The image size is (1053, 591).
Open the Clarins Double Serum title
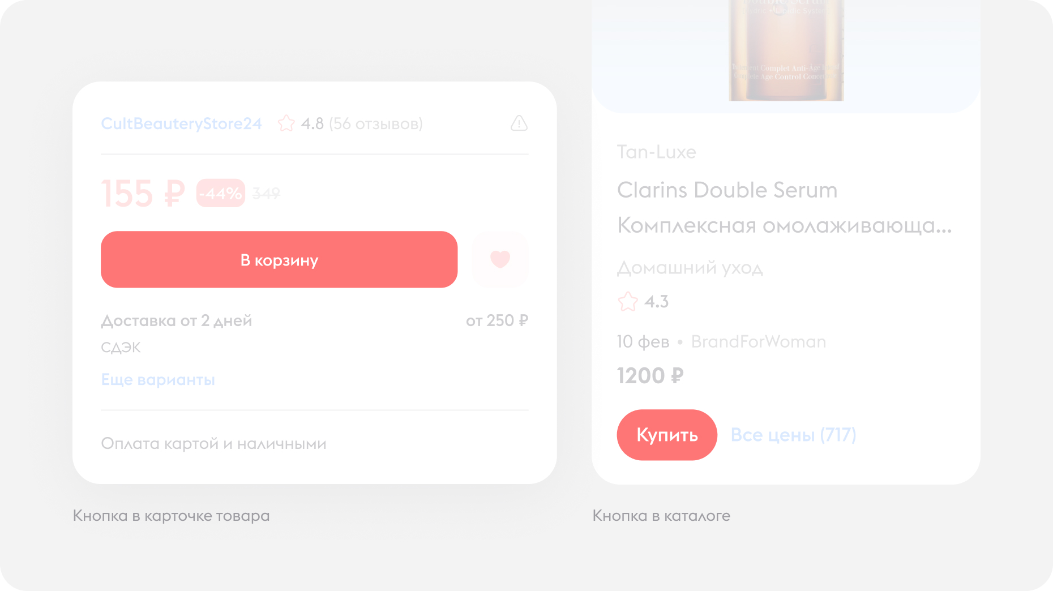[727, 190]
